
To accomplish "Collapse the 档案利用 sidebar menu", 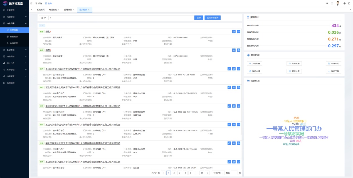I will pos(14,24).
